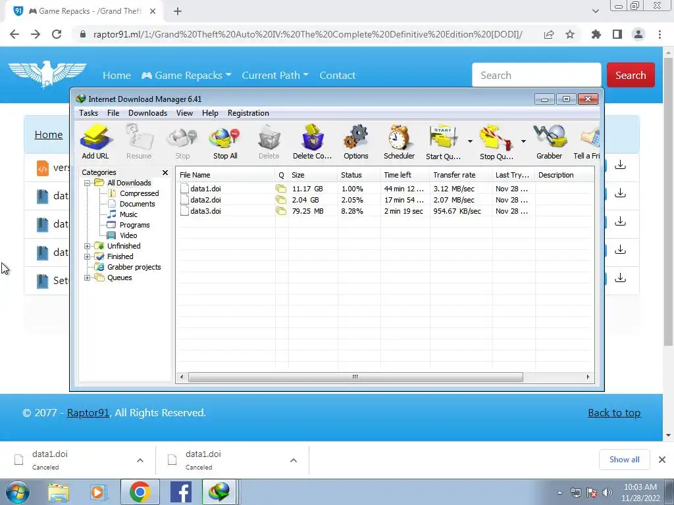This screenshot has width=674, height=505.
Task: Reload the page in Chrome
Action: coord(57,34)
